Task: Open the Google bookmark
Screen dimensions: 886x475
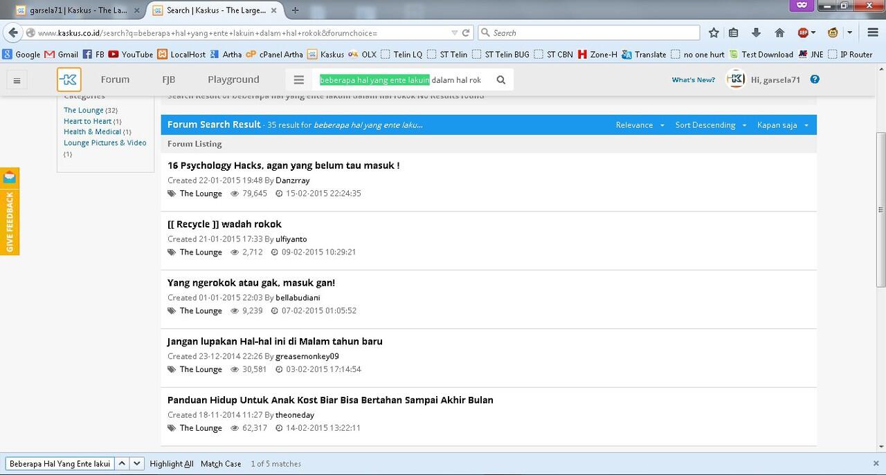Action: [x=21, y=54]
